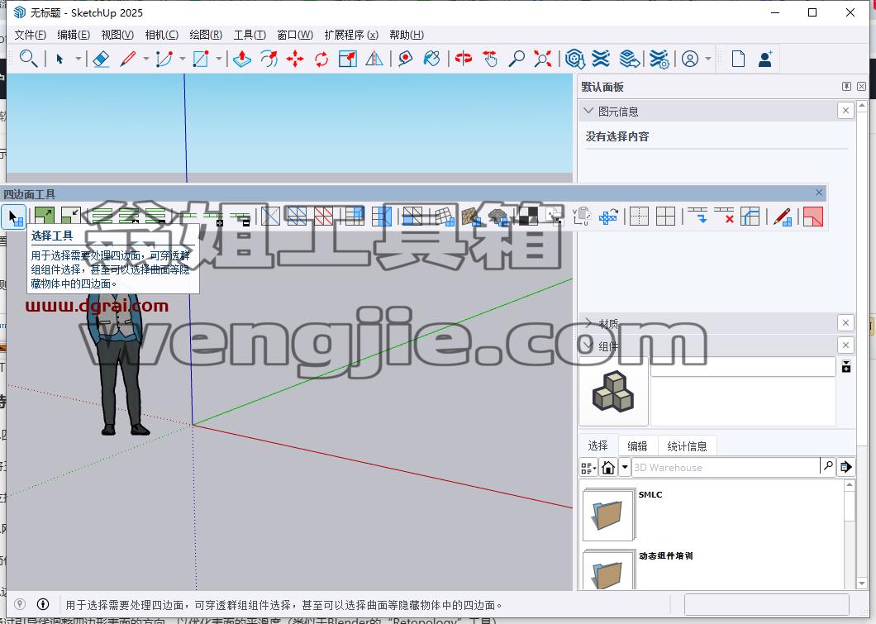
Task: Click the green grow selection icon
Action: pyautogui.click(x=45, y=217)
